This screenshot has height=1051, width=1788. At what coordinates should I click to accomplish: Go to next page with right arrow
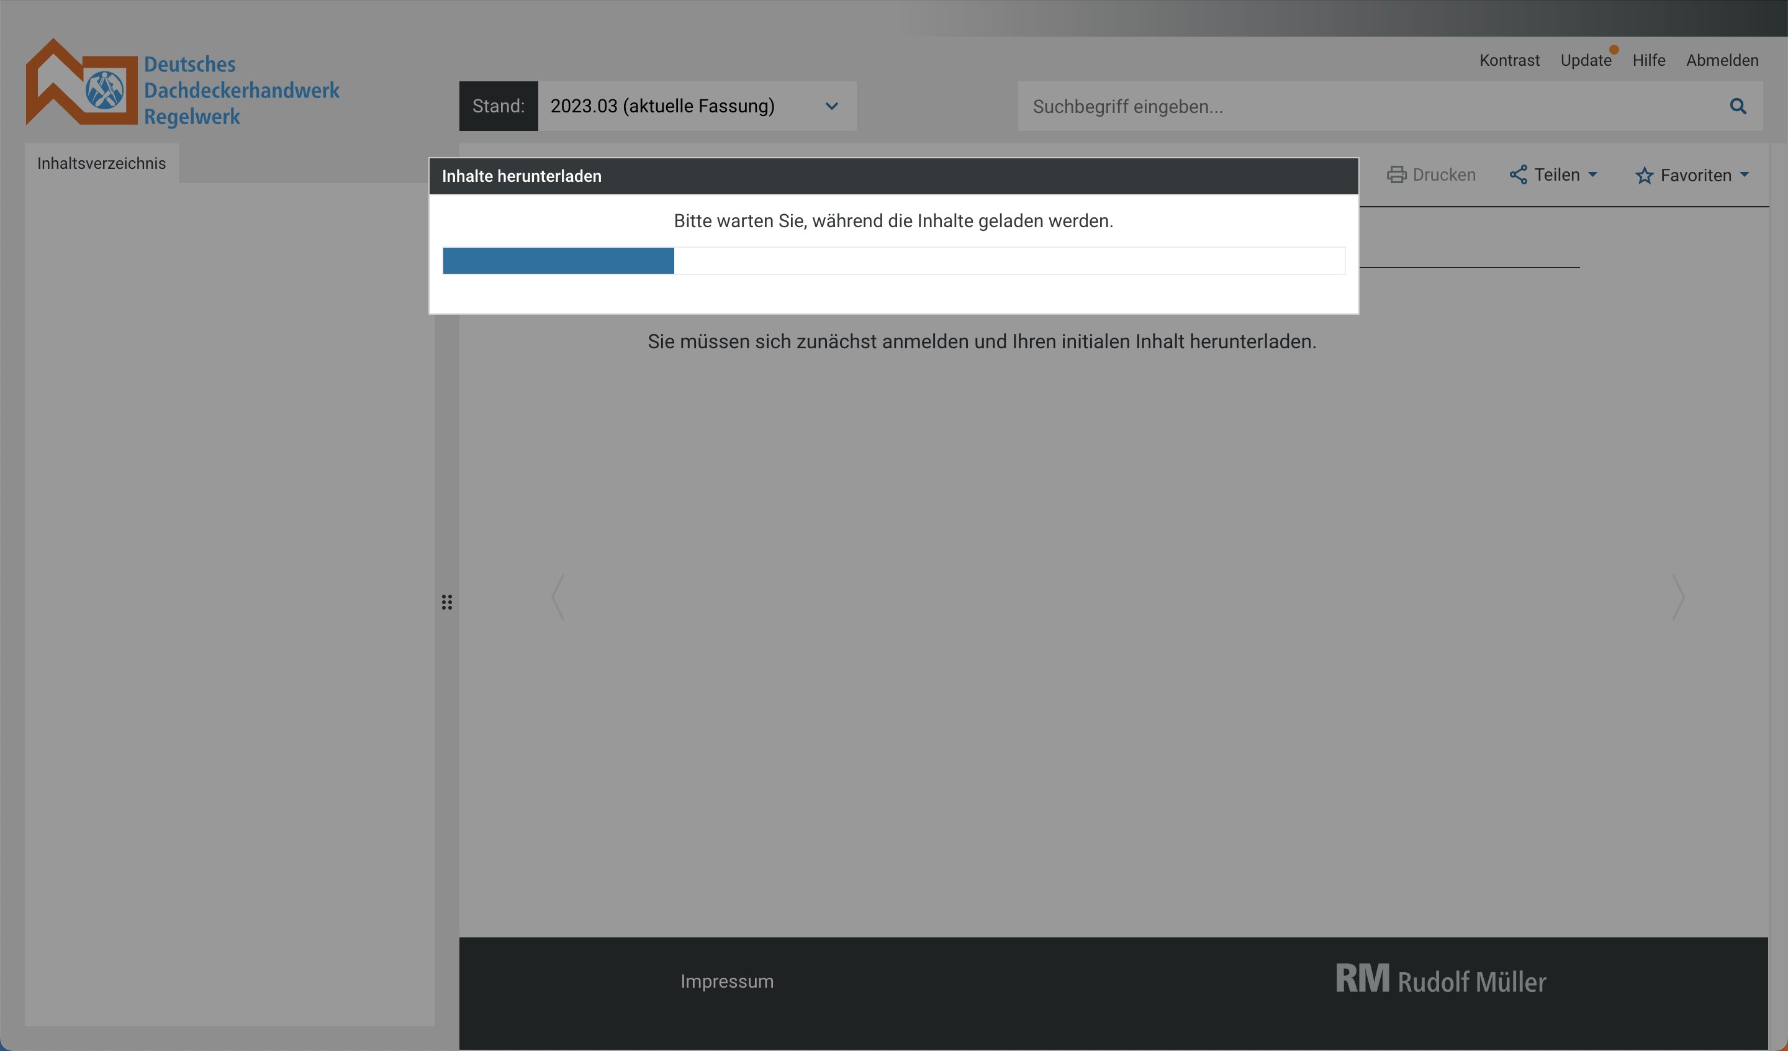[x=1678, y=598]
